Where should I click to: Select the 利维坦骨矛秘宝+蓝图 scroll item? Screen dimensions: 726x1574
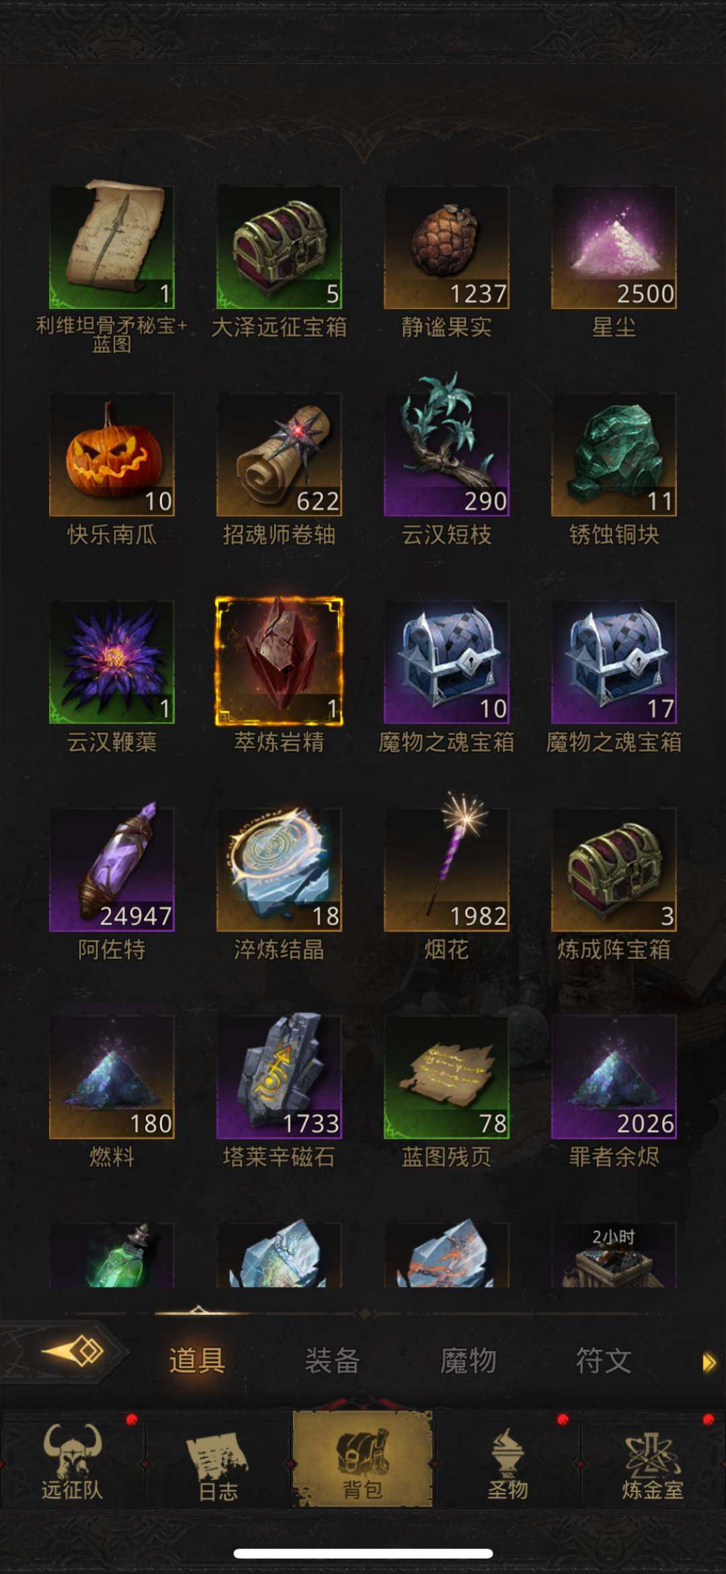[112, 247]
